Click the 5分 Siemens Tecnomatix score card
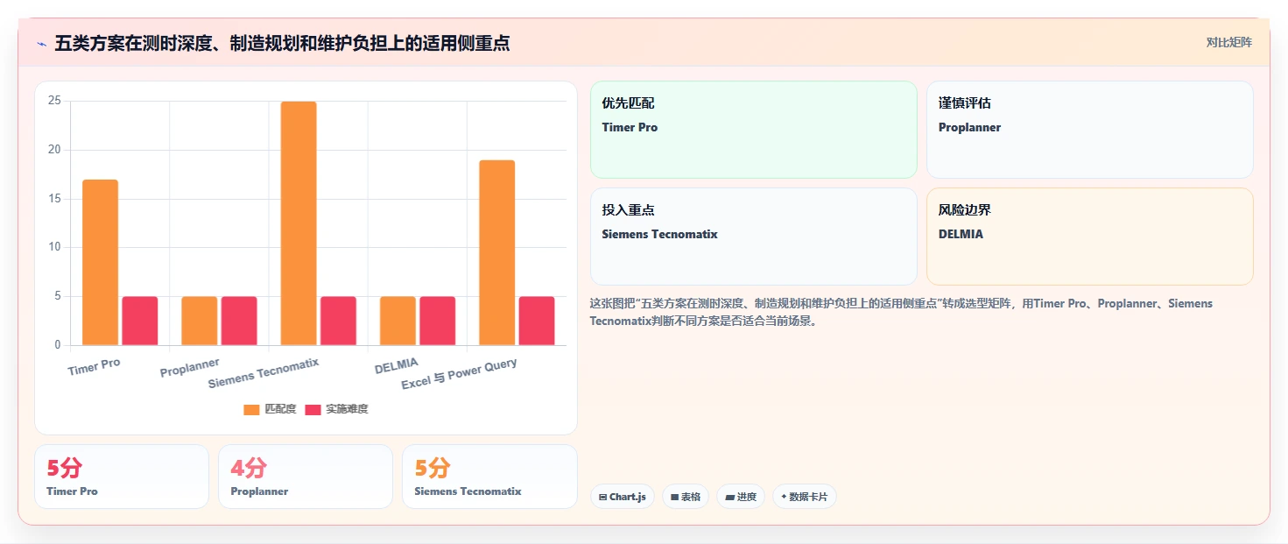This screenshot has height=544, width=1288. coord(489,477)
